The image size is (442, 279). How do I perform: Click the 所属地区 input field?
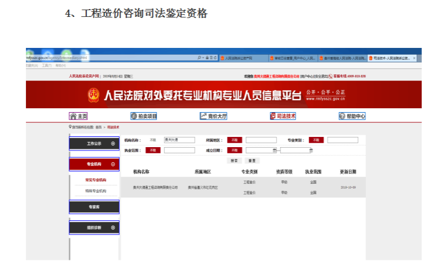[x=261, y=140]
